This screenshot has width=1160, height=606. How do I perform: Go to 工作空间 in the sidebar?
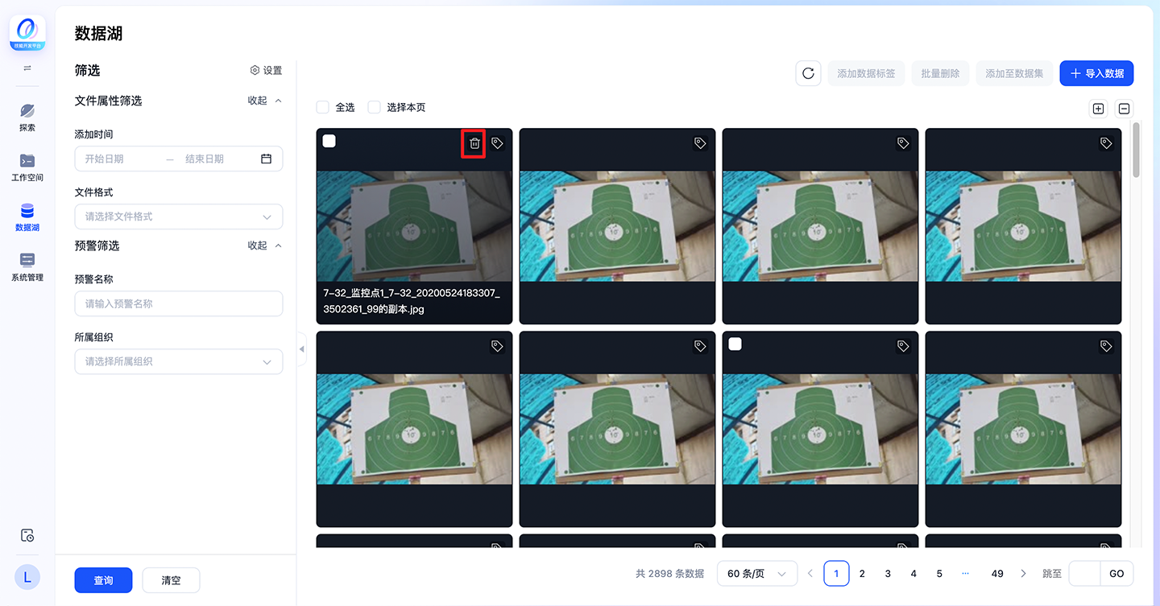27,167
